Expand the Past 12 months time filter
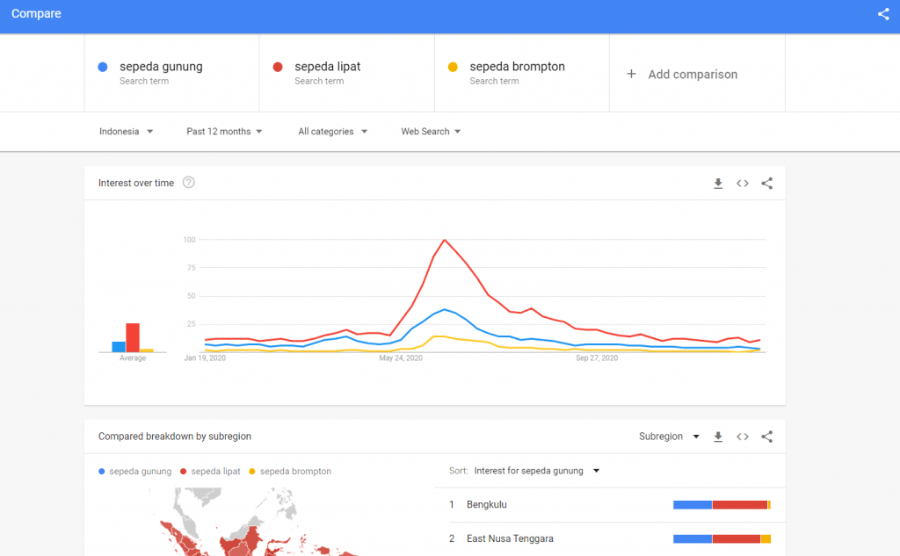 click(x=224, y=132)
